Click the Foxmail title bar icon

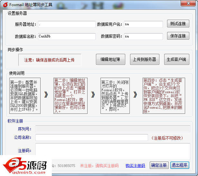pyautogui.click(x=5, y=5)
